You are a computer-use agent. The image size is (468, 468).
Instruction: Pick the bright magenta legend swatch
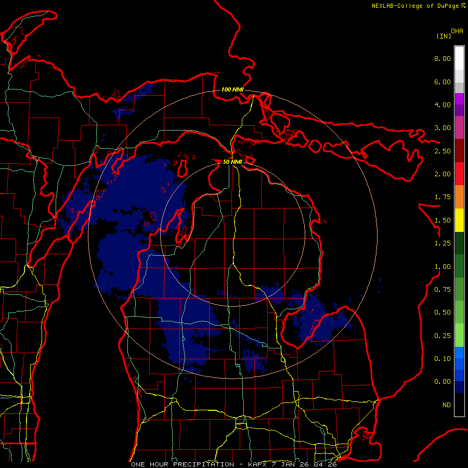click(x=459, y=99)
